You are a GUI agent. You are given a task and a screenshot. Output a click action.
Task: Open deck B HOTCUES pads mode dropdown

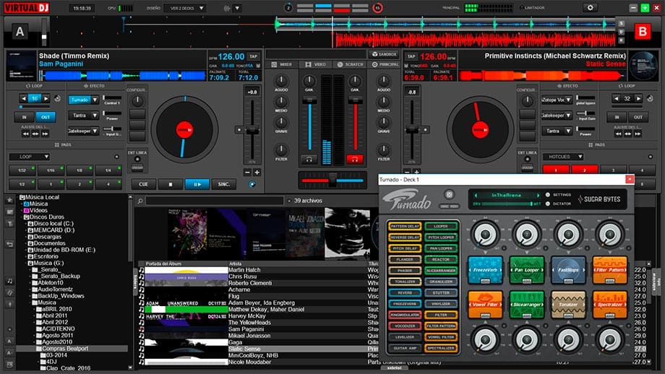coord(563,157)
